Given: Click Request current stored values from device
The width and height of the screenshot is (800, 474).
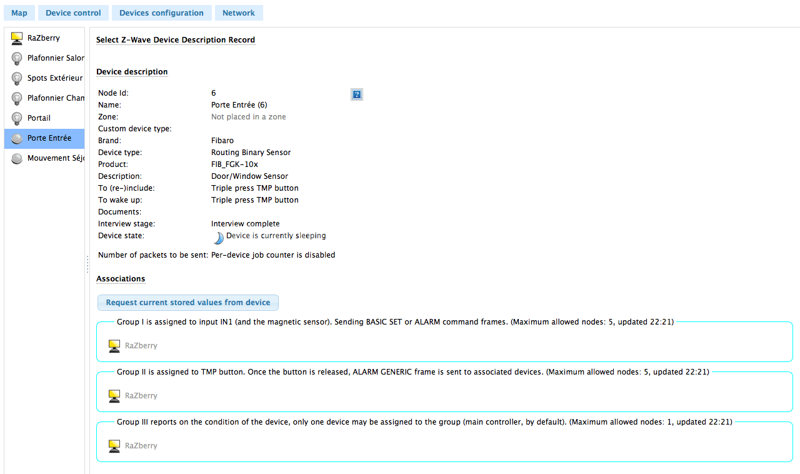Looking at the screenshot, I should [x=188, y=303].
